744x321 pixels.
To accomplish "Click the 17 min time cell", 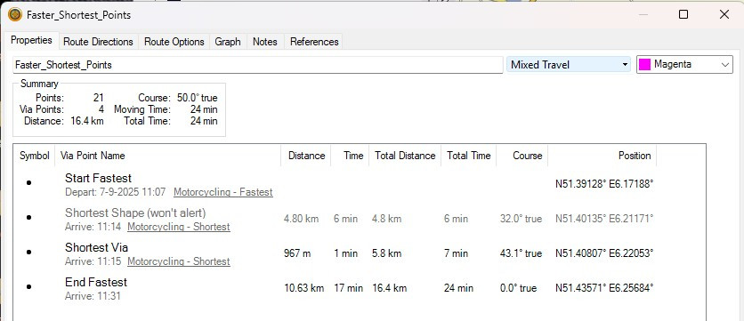I will 349,288.
